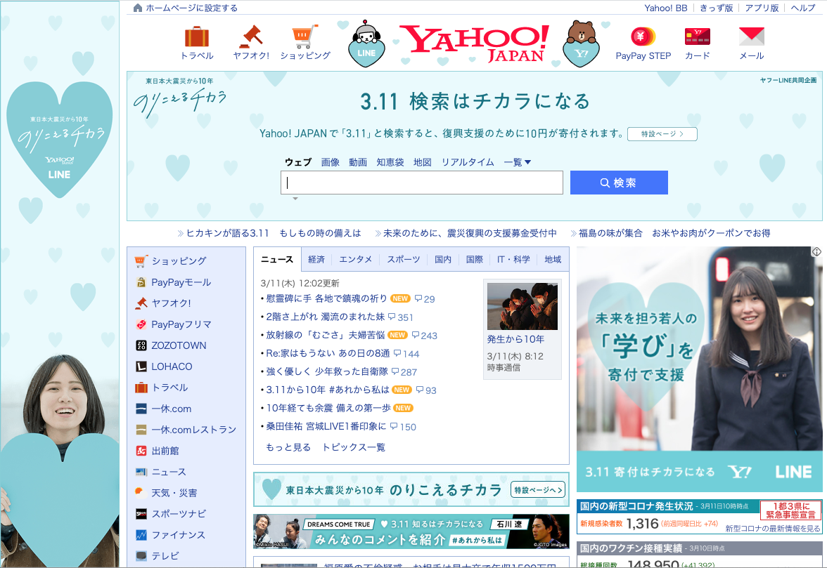Click the blue 検索 search button

pyautogui.click(x=619, y=183)
